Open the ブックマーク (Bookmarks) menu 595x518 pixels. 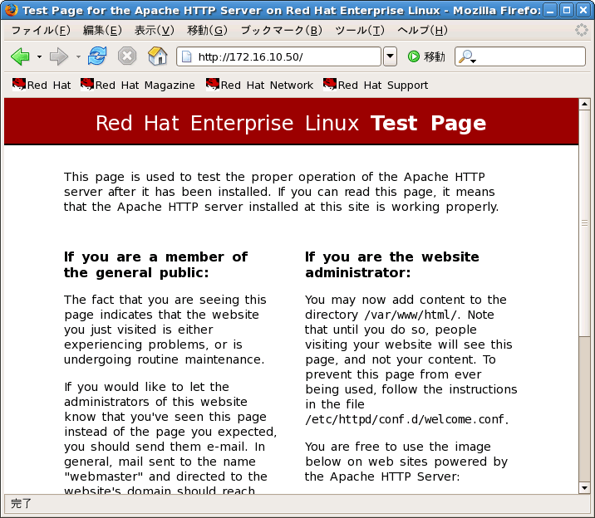point(281,31)
